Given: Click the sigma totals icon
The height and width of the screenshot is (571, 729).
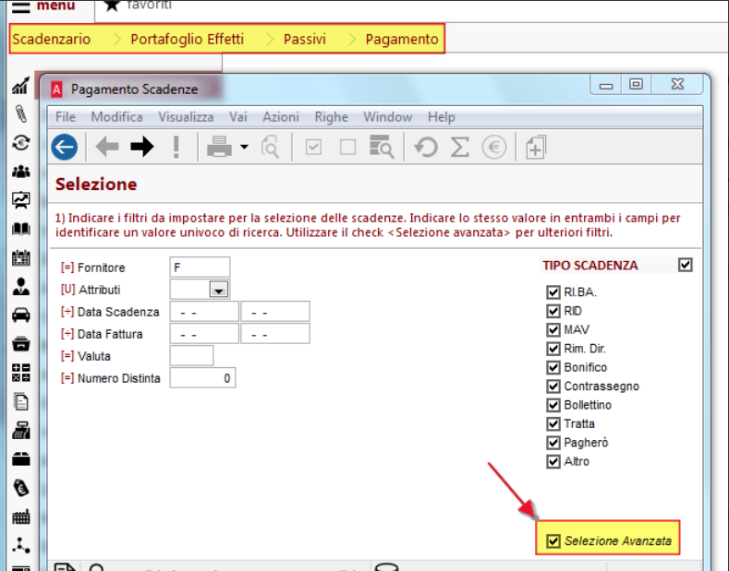Looking at the screenshot, I should [x=460, y=148].
